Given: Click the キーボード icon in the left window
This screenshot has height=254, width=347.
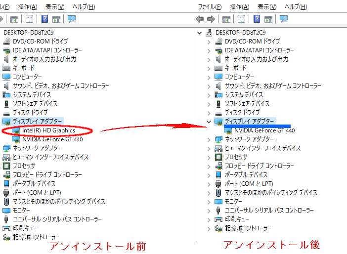Looking at the screenshot, I should tap(6, 68).
